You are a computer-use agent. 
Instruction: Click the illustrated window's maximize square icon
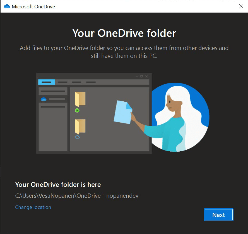click(x=141, y=76)
